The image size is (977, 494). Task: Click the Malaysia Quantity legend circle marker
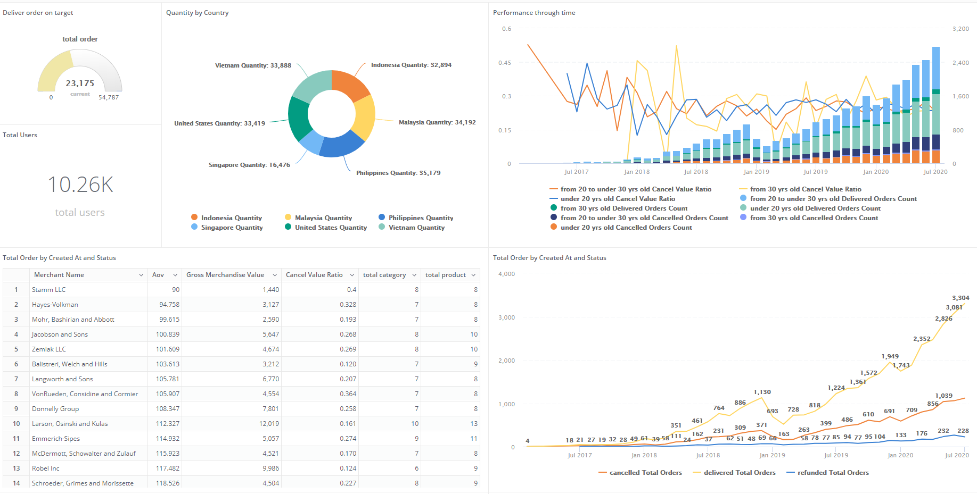pos(288,217)
